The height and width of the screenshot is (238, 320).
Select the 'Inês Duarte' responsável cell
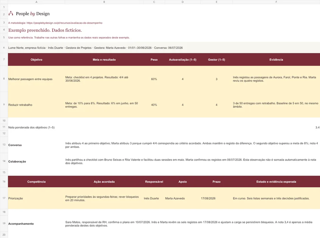(154, 198)
